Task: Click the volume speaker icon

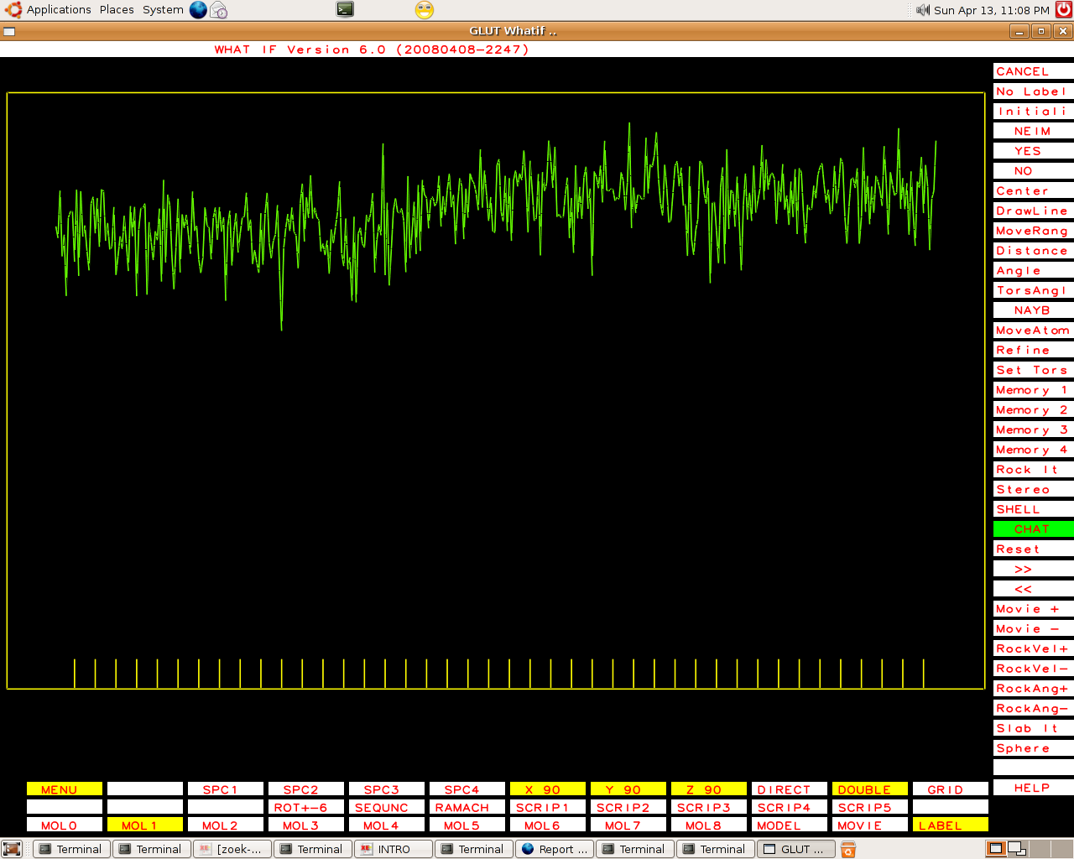Action: 923,10
